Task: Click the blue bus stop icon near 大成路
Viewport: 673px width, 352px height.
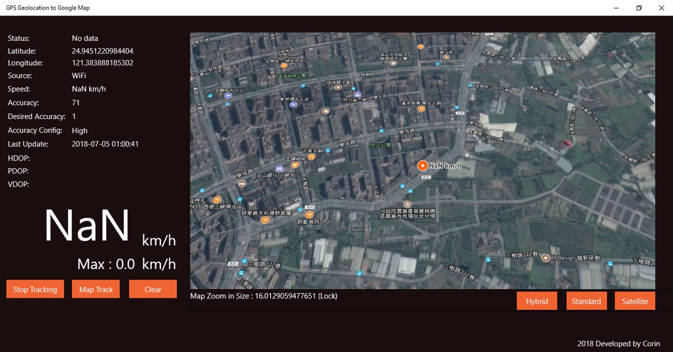Action: click(402, 186)
